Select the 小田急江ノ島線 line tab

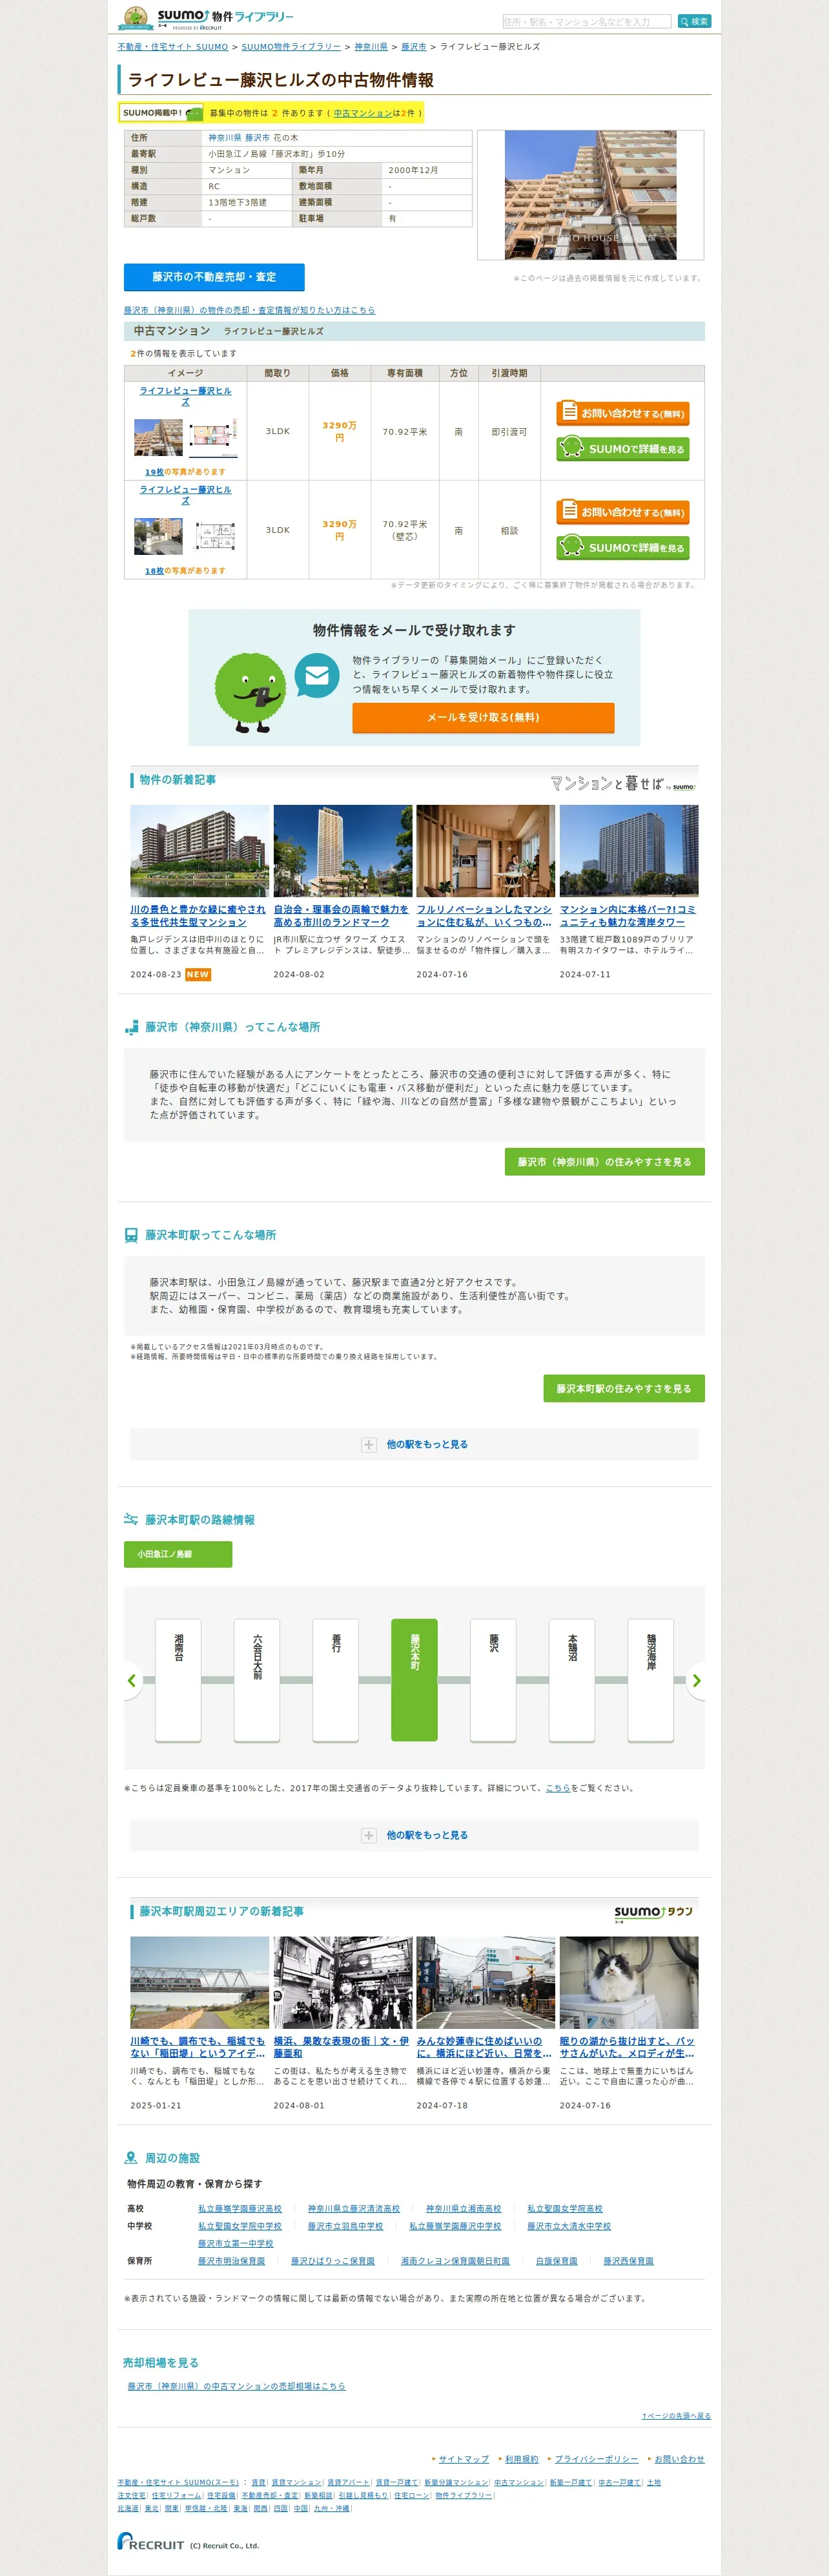click(178, 1554)
